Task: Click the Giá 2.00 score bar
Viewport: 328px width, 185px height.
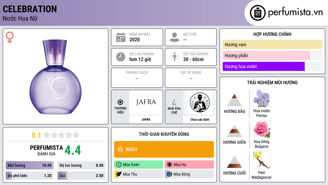Action: pyautogui.click(x=81, y=176)
